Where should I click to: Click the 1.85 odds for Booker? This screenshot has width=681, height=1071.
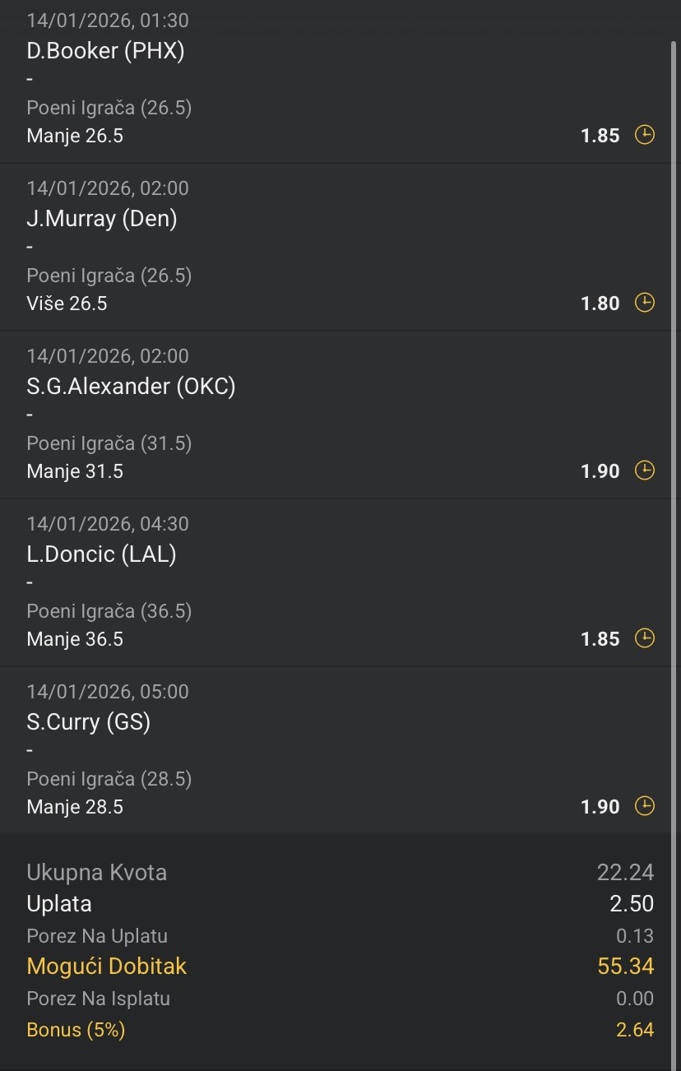click(600, 136)
